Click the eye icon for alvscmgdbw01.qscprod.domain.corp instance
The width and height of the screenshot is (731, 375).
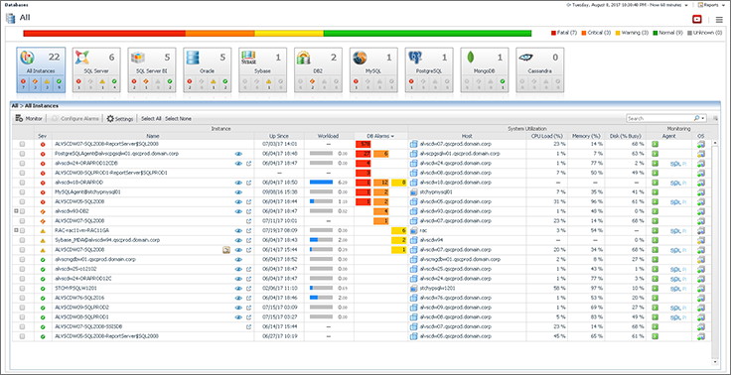[238, 260]
